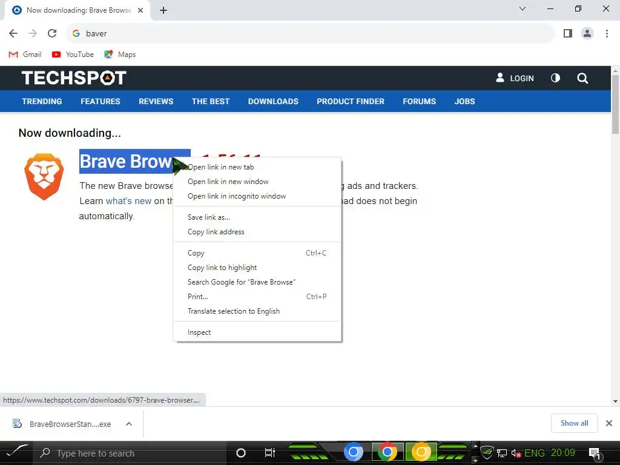Choose Open link in new window
The height and width of the screenshot is (465, 620).
pyautogui.click(x=257, y=182)
